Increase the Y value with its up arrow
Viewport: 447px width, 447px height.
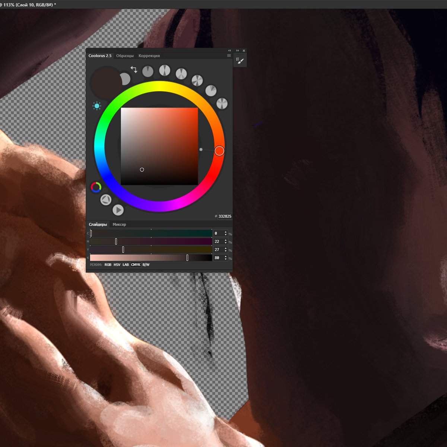tap(225, 248)
